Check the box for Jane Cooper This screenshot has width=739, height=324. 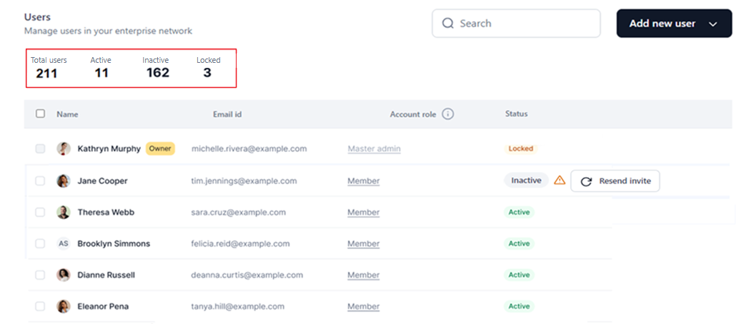coord(40,181)
